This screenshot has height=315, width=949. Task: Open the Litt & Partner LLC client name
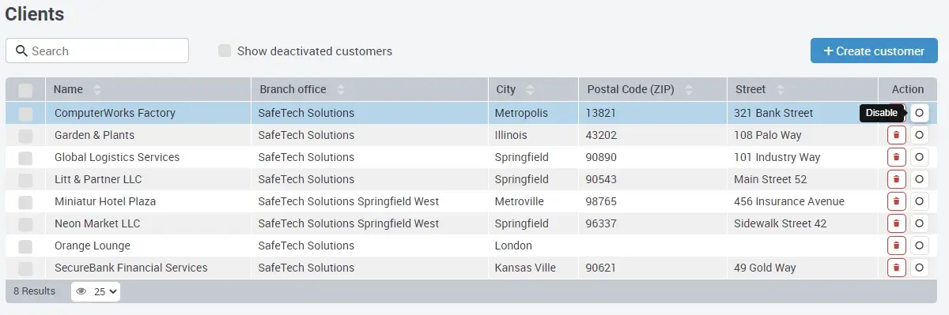tap(98, 179)
